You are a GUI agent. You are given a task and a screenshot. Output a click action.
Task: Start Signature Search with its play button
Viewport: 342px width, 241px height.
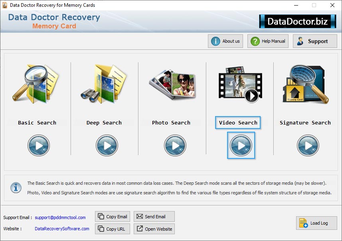[x=308, y=146]
